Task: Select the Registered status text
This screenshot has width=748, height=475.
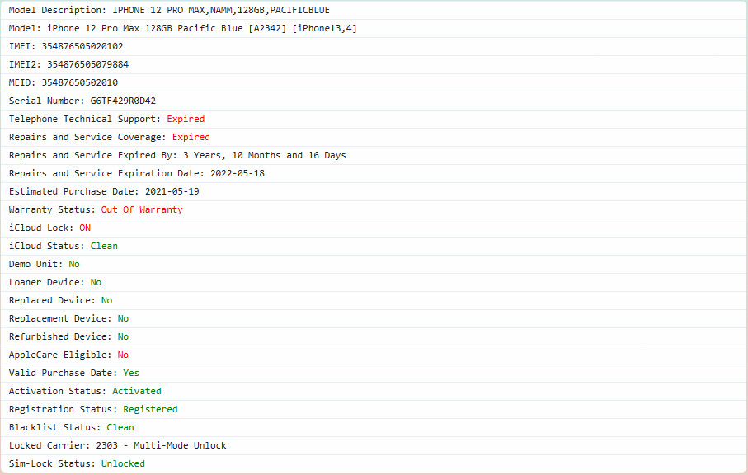Action: pyautogui.click(x=150, y=409)
